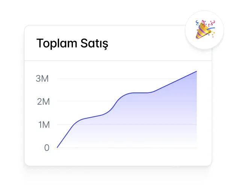The height and width of the screenshot is (185, 233).
Task: Click the party popper celebration icon
Action: [204, 30]
